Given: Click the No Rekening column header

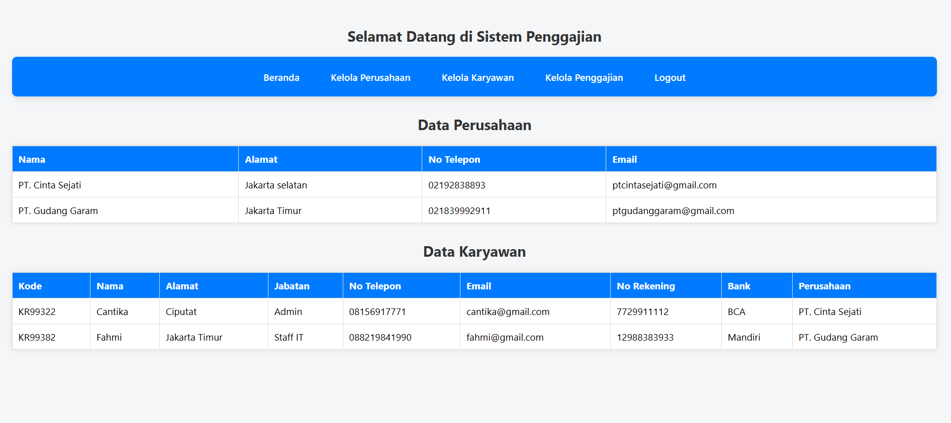Looking at the screenshot, I should click(666, 286).
